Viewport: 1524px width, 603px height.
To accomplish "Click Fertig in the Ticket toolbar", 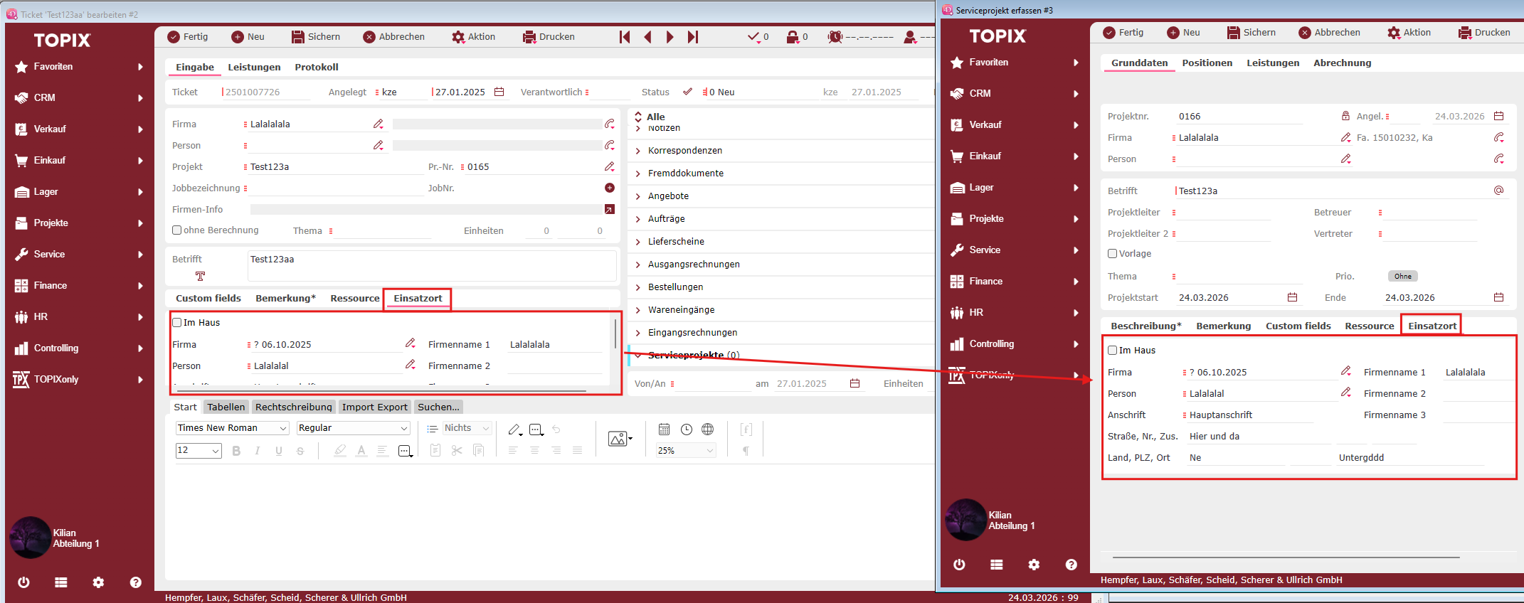I will pos(188,37).
